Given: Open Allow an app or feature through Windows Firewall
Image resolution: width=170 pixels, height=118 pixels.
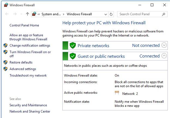Looking at the screenshot, I should tap(28, 37).
